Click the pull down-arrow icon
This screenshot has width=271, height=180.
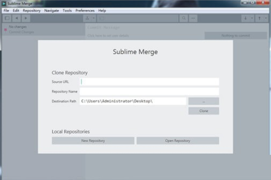245,18
